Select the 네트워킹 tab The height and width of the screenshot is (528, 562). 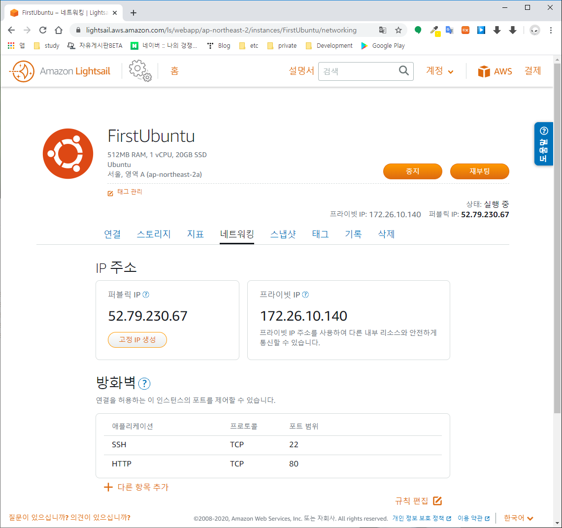pos(237,234)
